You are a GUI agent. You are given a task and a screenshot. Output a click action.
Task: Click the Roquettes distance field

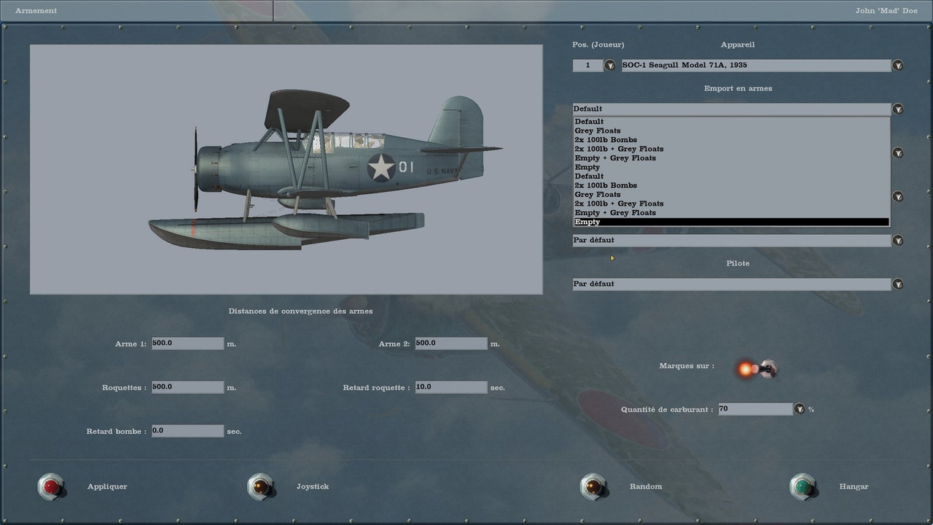[187, 387]
